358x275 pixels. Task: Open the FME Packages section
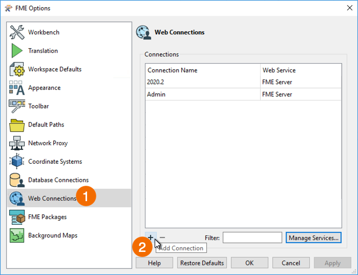pos(47,217)
